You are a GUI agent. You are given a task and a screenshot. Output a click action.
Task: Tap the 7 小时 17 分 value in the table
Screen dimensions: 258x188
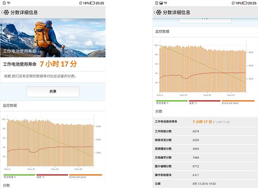pyautogui.click(x=202, y=122)
